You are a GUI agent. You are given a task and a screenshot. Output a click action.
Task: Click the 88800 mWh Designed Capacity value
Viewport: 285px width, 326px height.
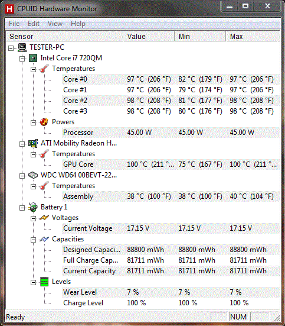pyautogui.click(x=145, y=250)
